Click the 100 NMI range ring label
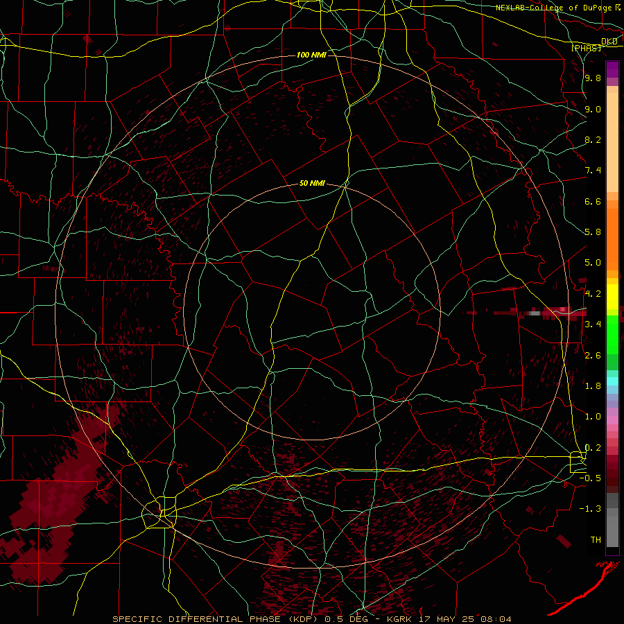 [311, 55]
